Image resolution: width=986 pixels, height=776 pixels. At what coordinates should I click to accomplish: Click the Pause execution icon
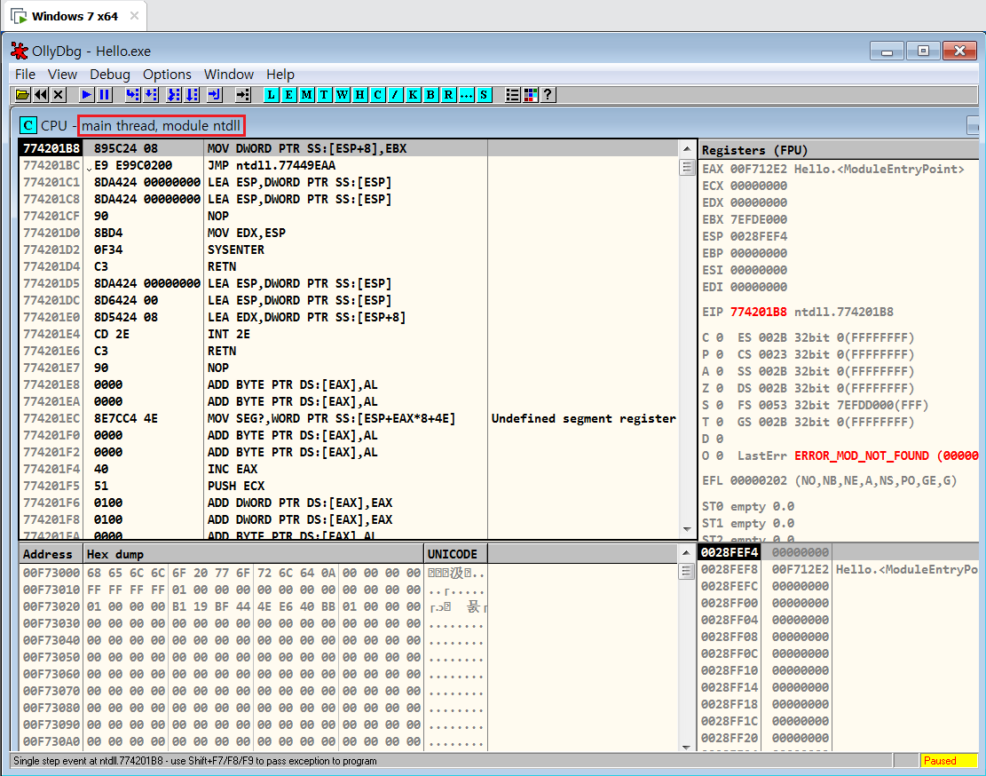[105, 95]
